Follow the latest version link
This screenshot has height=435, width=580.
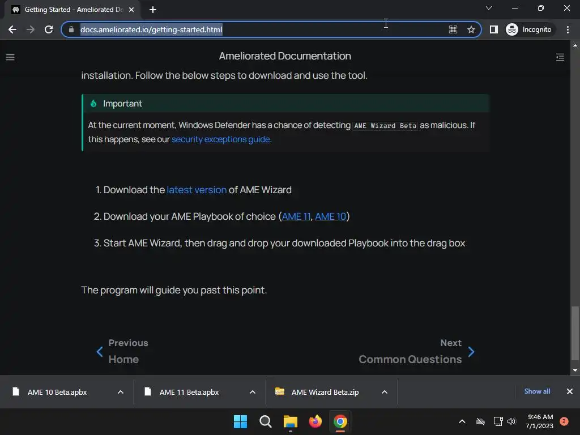(x=197, y=190)
